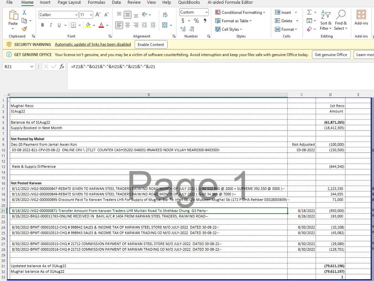Toggle Italic formatting
The height and width of the screenshot is (281, 374).
point(50,25)
